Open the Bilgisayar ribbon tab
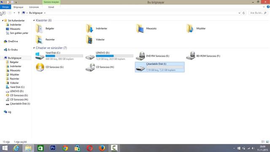Screen dimensions: 270x152 click(x=19, y=7)
